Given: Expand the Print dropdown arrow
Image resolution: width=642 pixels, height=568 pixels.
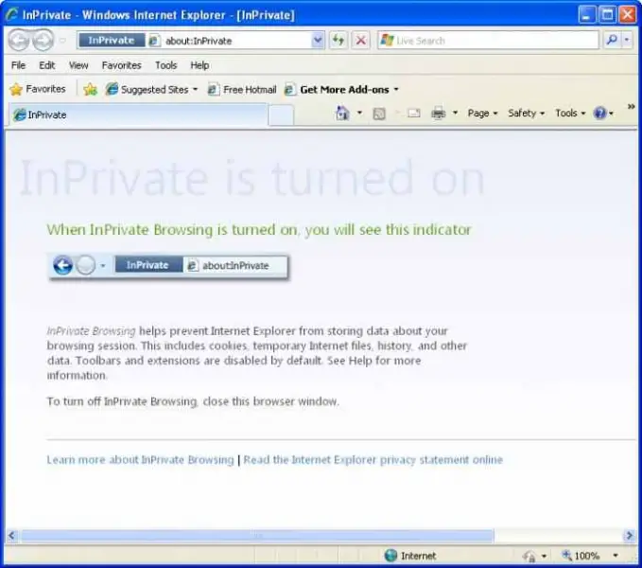Looking at the screenshot, I should point(455,113).
